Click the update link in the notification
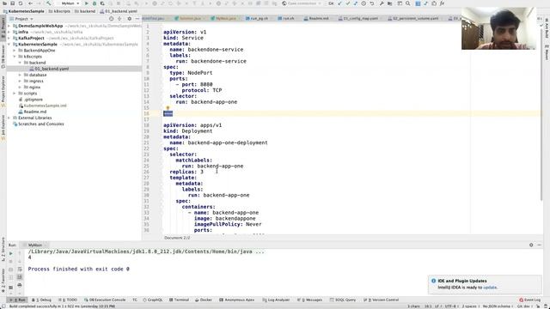 point(490,288)
